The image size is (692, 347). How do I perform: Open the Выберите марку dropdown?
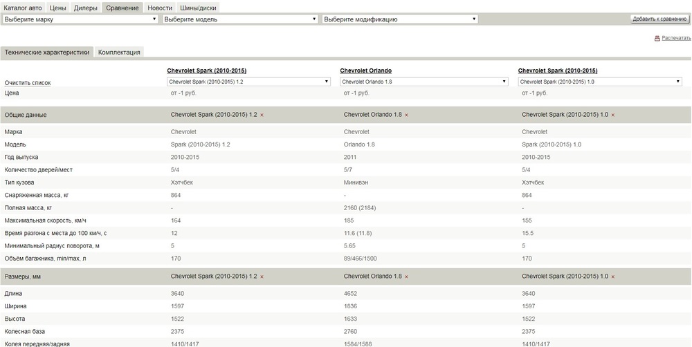pos(80,19)
